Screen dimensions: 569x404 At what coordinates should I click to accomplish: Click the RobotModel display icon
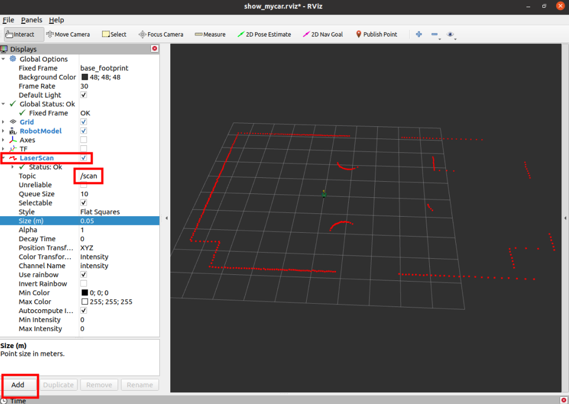(13, 131)
